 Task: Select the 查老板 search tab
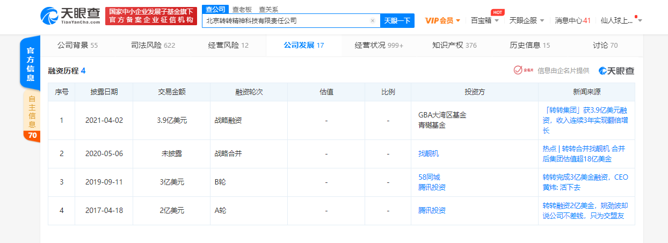point(242,9)
